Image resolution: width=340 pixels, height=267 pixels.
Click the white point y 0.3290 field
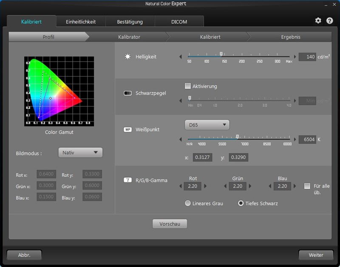click(x=238, y=157)
